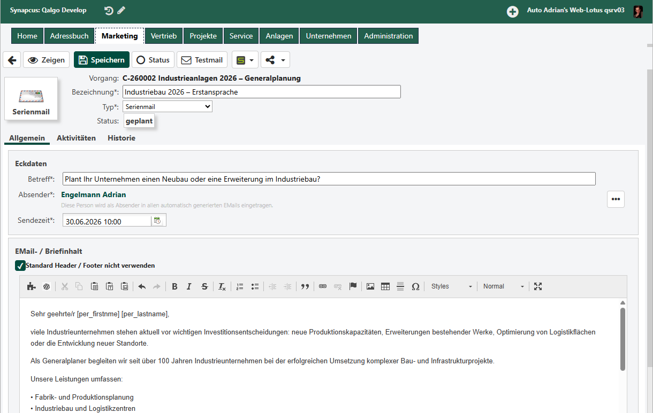Toggle bold formatting in editor
This screenshot has height=413, width=653.
pyautogui.click(x=174, y=286)
